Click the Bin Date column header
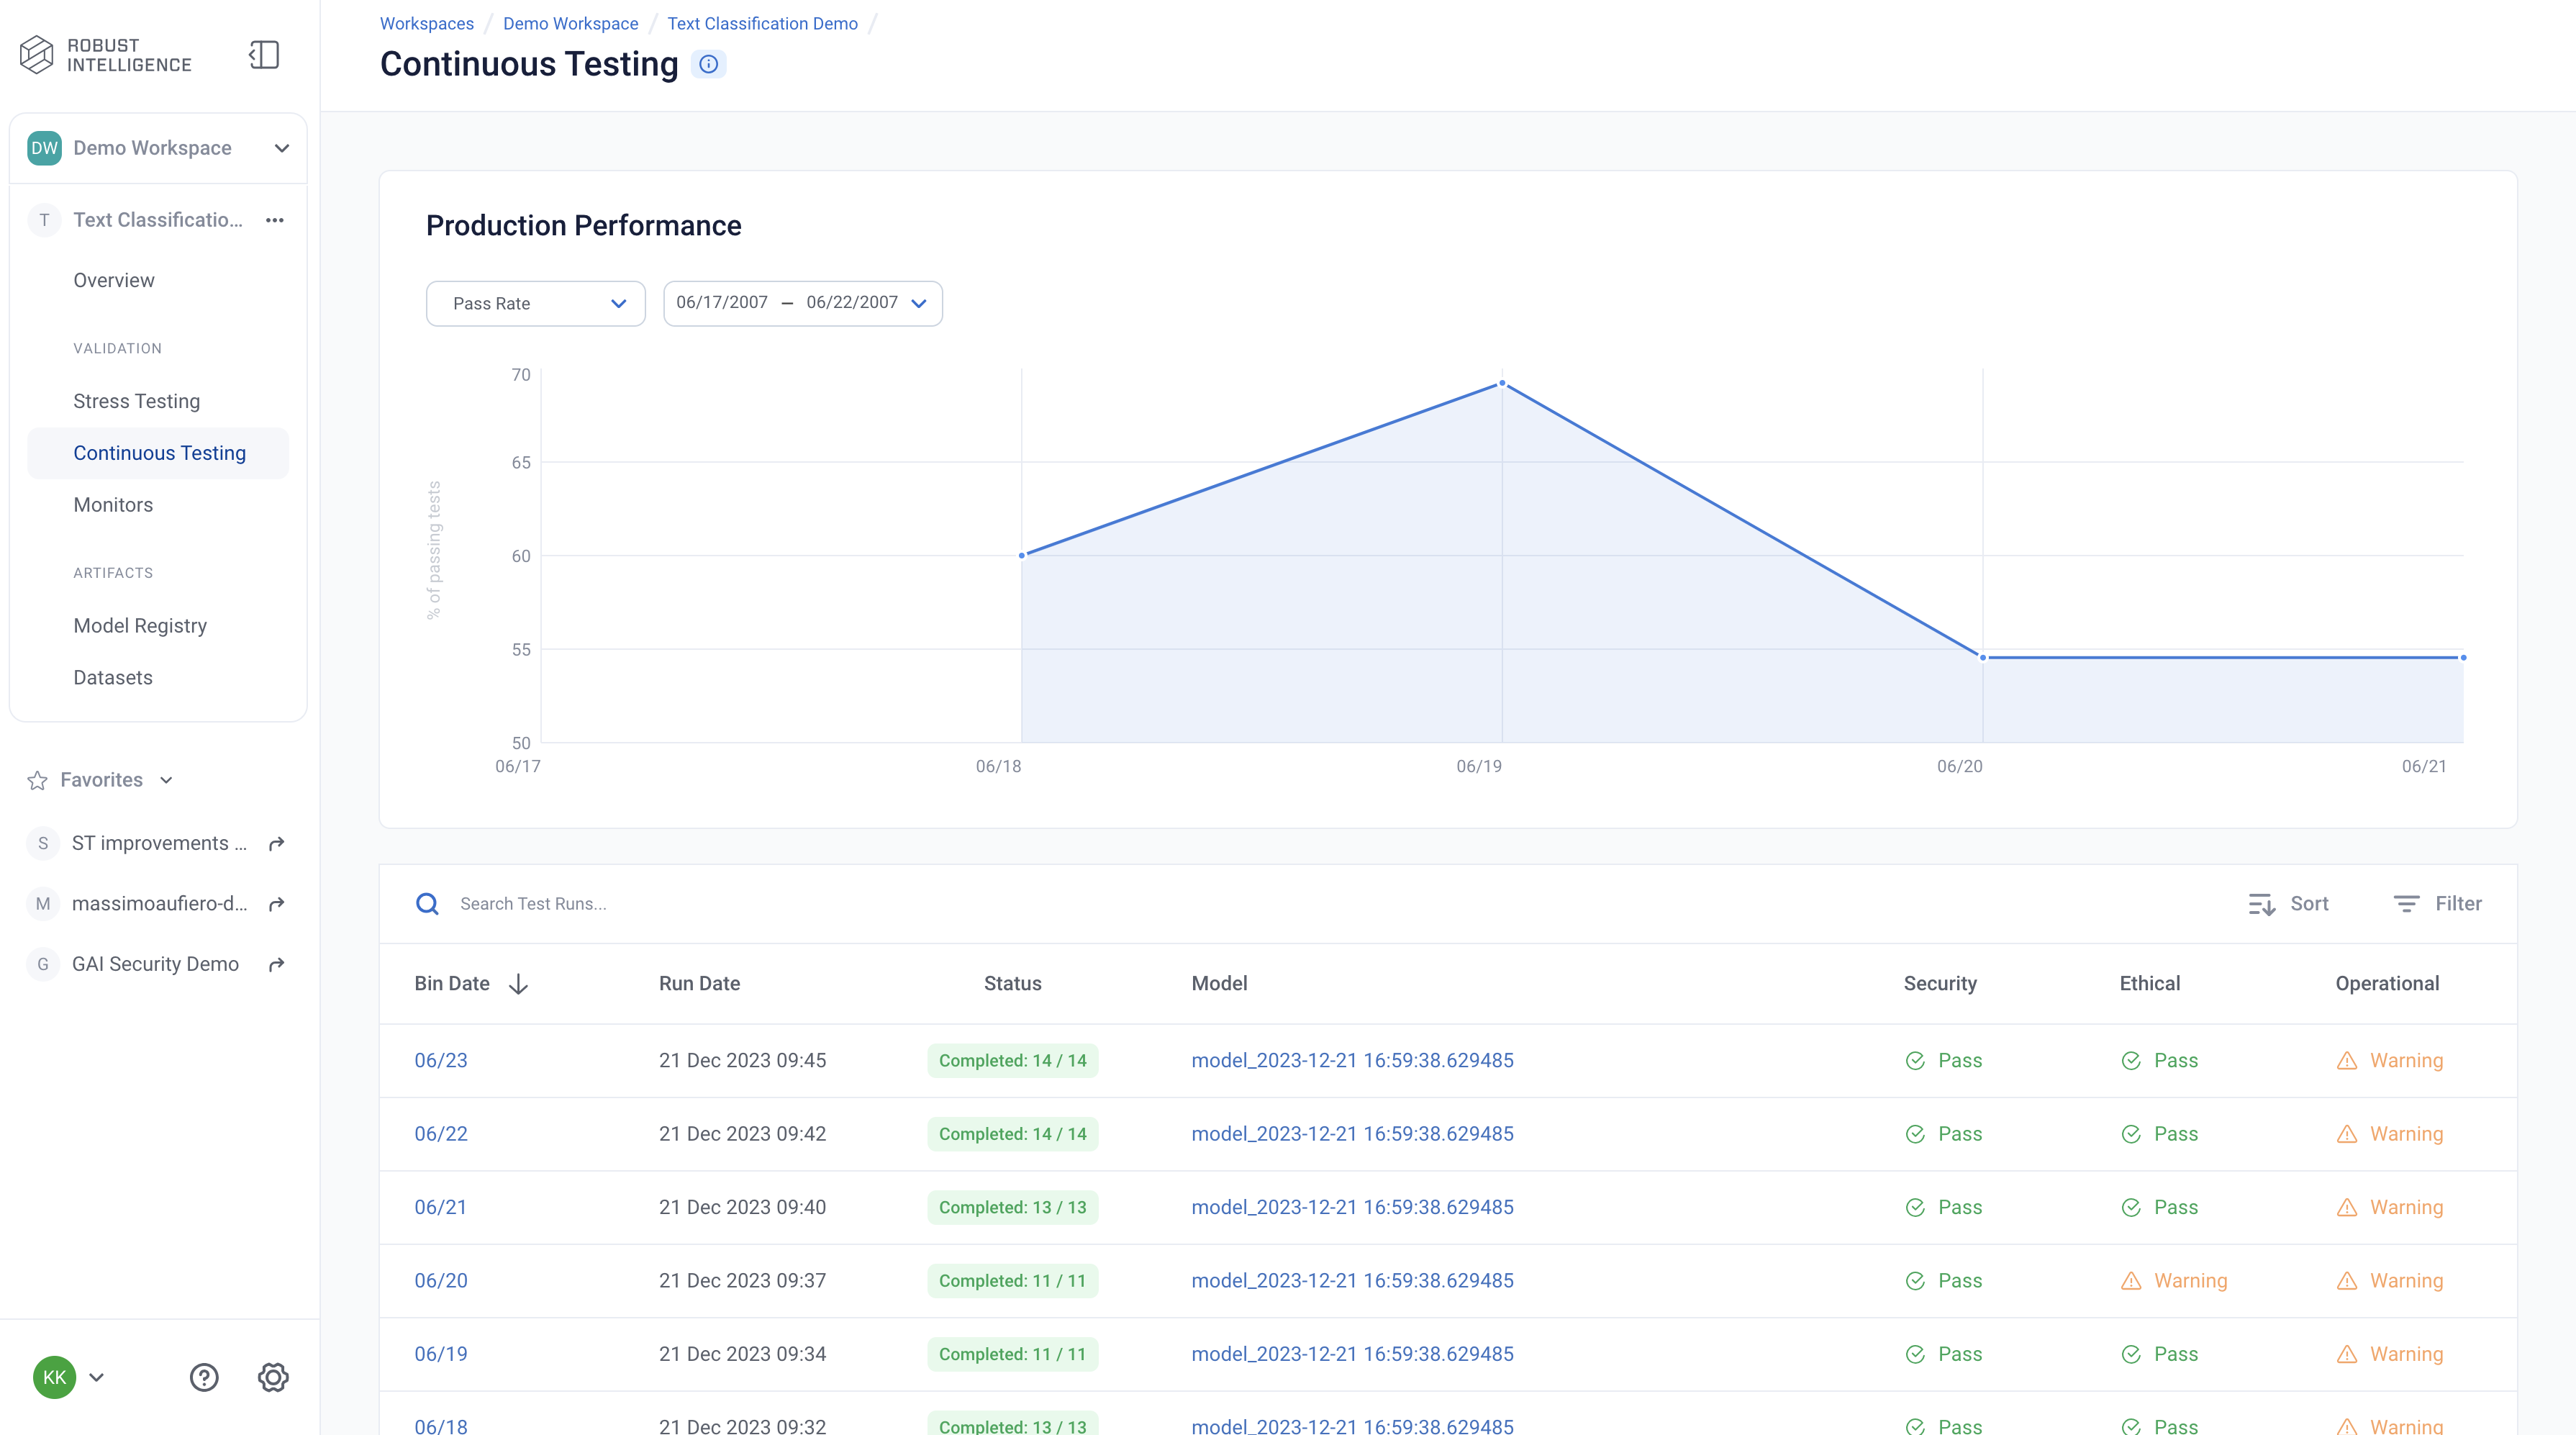Screen dimensions: 2576x1435 (x=452, y=984)
